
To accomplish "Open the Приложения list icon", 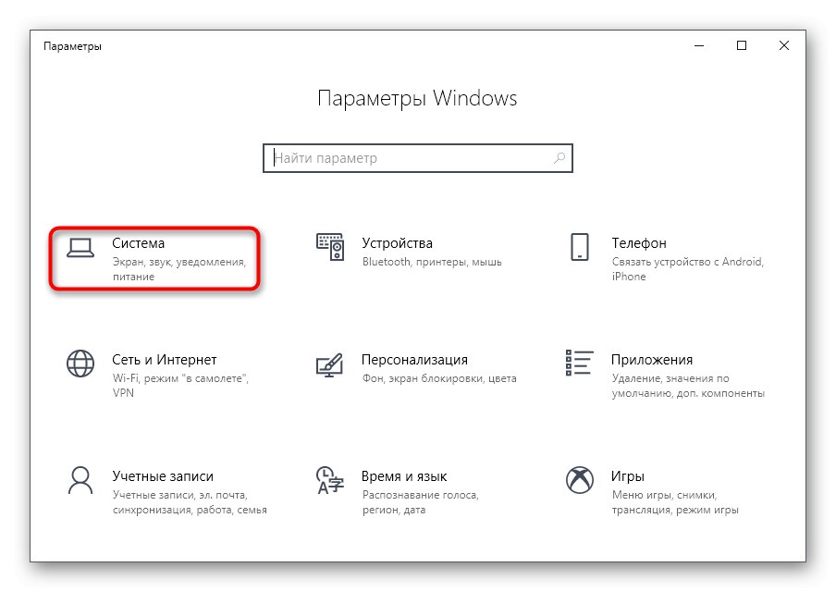I will pos(580,363).
